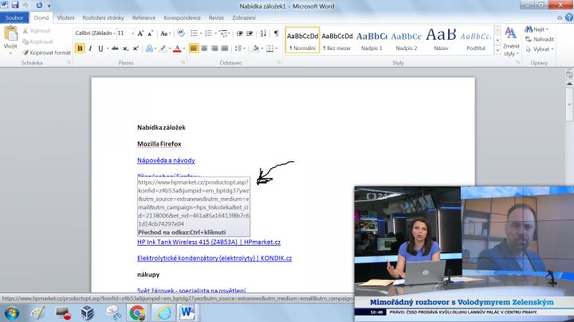Image resolution: width=574 pixels, height=322 pixels.
Task: Pick font color red swatch
Action: point(177,48)
